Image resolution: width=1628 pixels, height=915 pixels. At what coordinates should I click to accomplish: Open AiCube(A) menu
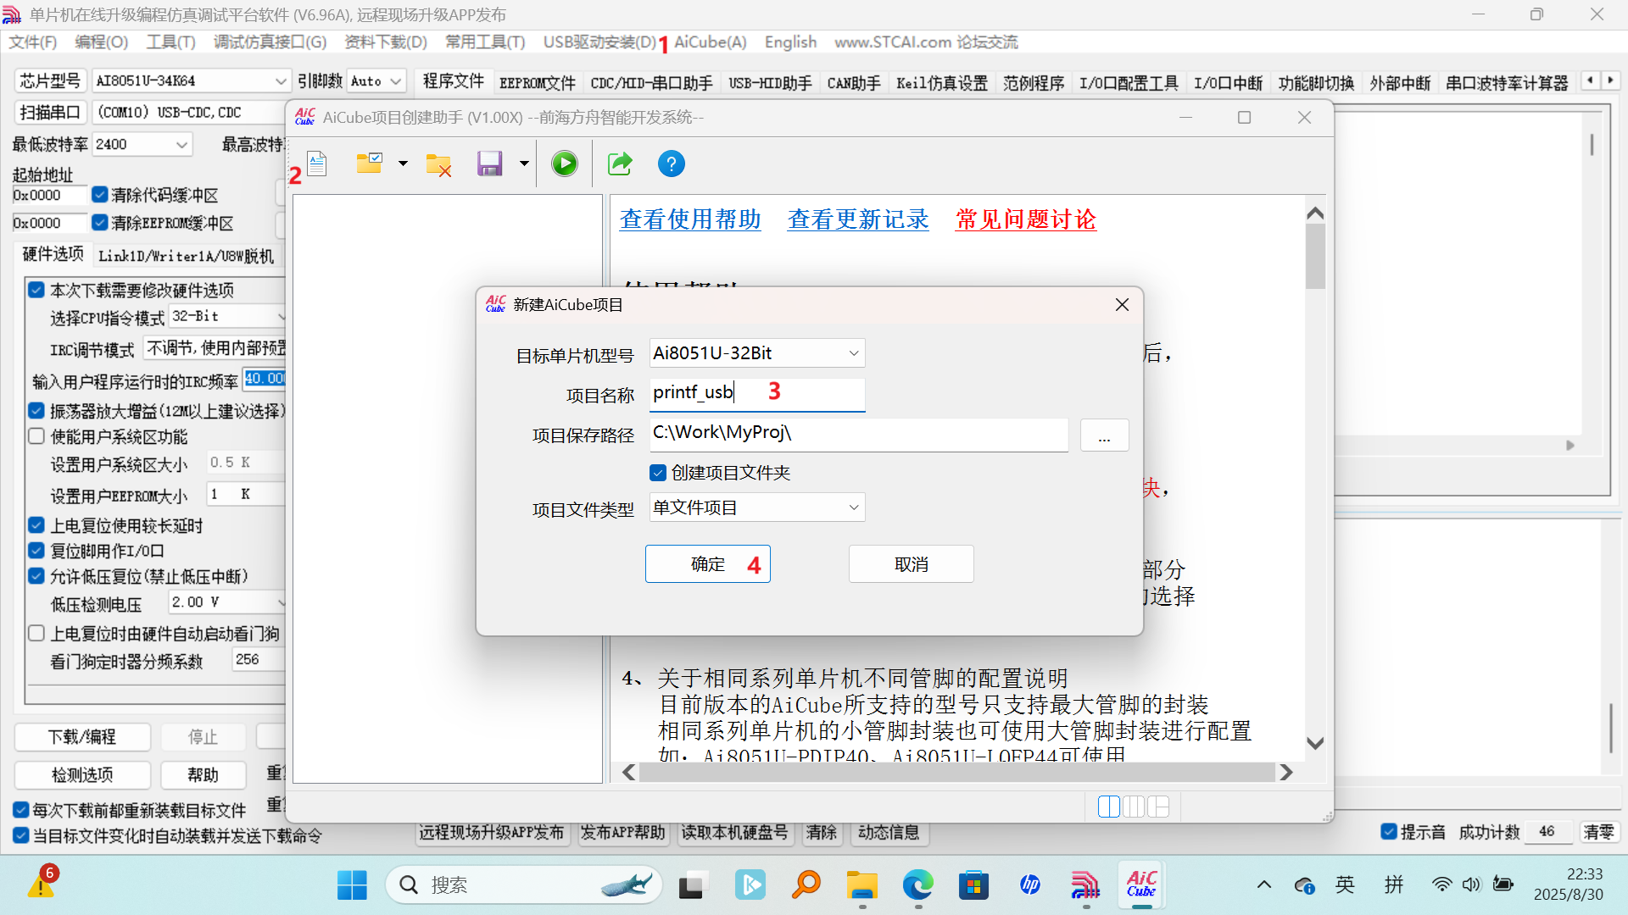pos(710,42)
